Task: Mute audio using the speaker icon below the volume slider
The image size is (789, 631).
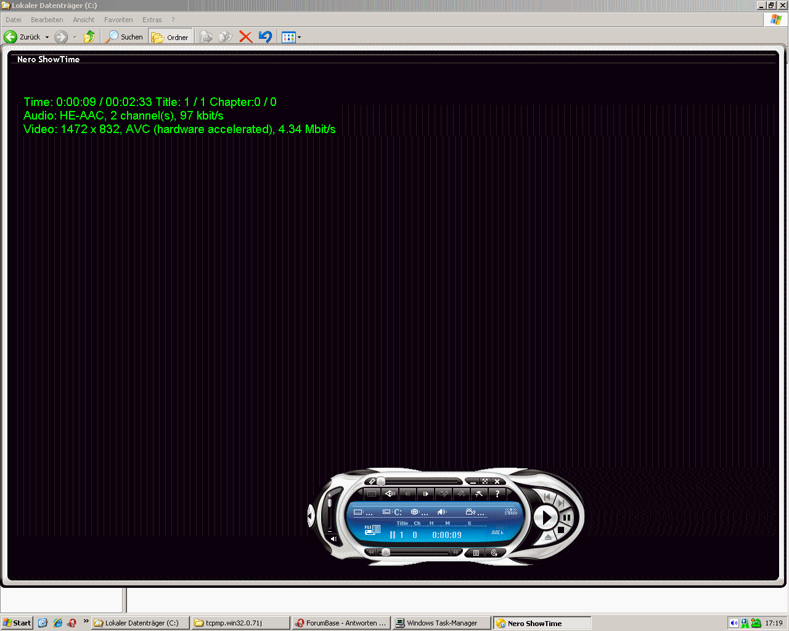Action: click(x=333, y=539)
